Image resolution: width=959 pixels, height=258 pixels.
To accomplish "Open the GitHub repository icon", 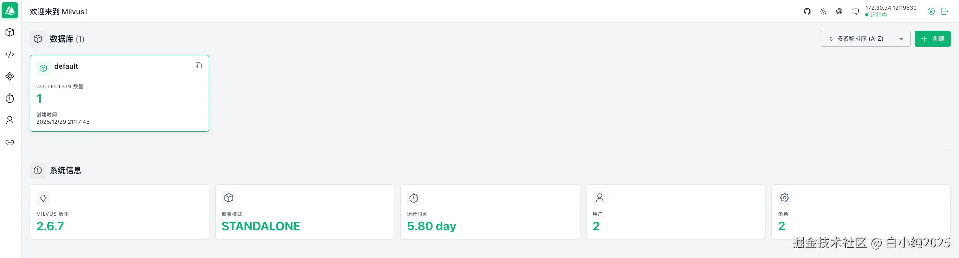I will pyautogui.click(x=807, y=11).
